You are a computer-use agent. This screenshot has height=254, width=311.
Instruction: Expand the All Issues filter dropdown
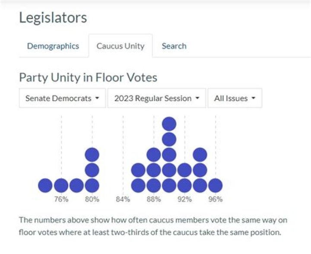[235, 98]
